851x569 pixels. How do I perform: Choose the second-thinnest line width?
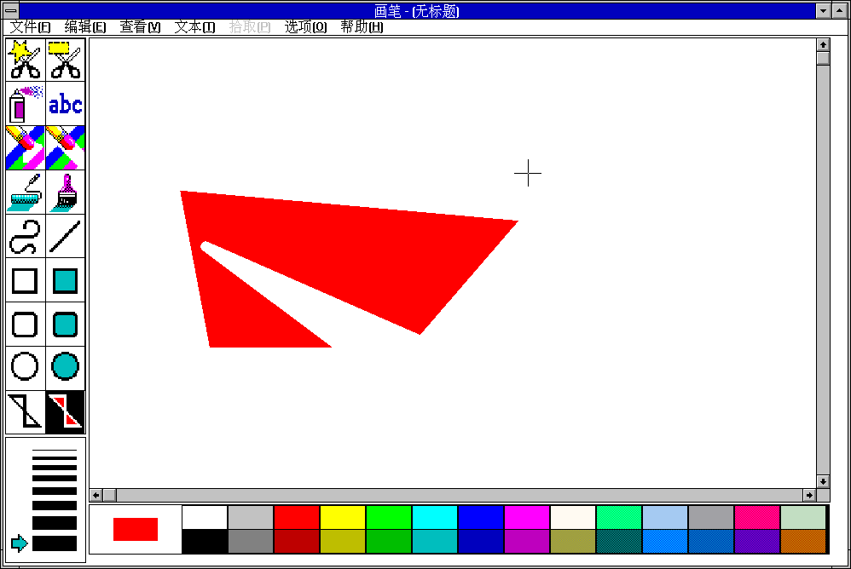pos(55,458)
